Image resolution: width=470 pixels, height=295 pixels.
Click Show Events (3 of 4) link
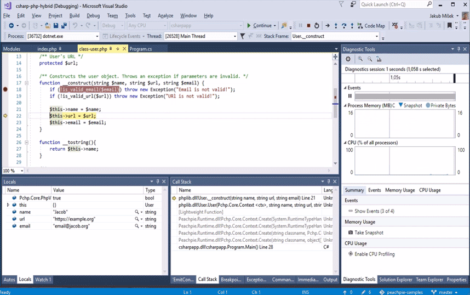[x=374, y=211]
